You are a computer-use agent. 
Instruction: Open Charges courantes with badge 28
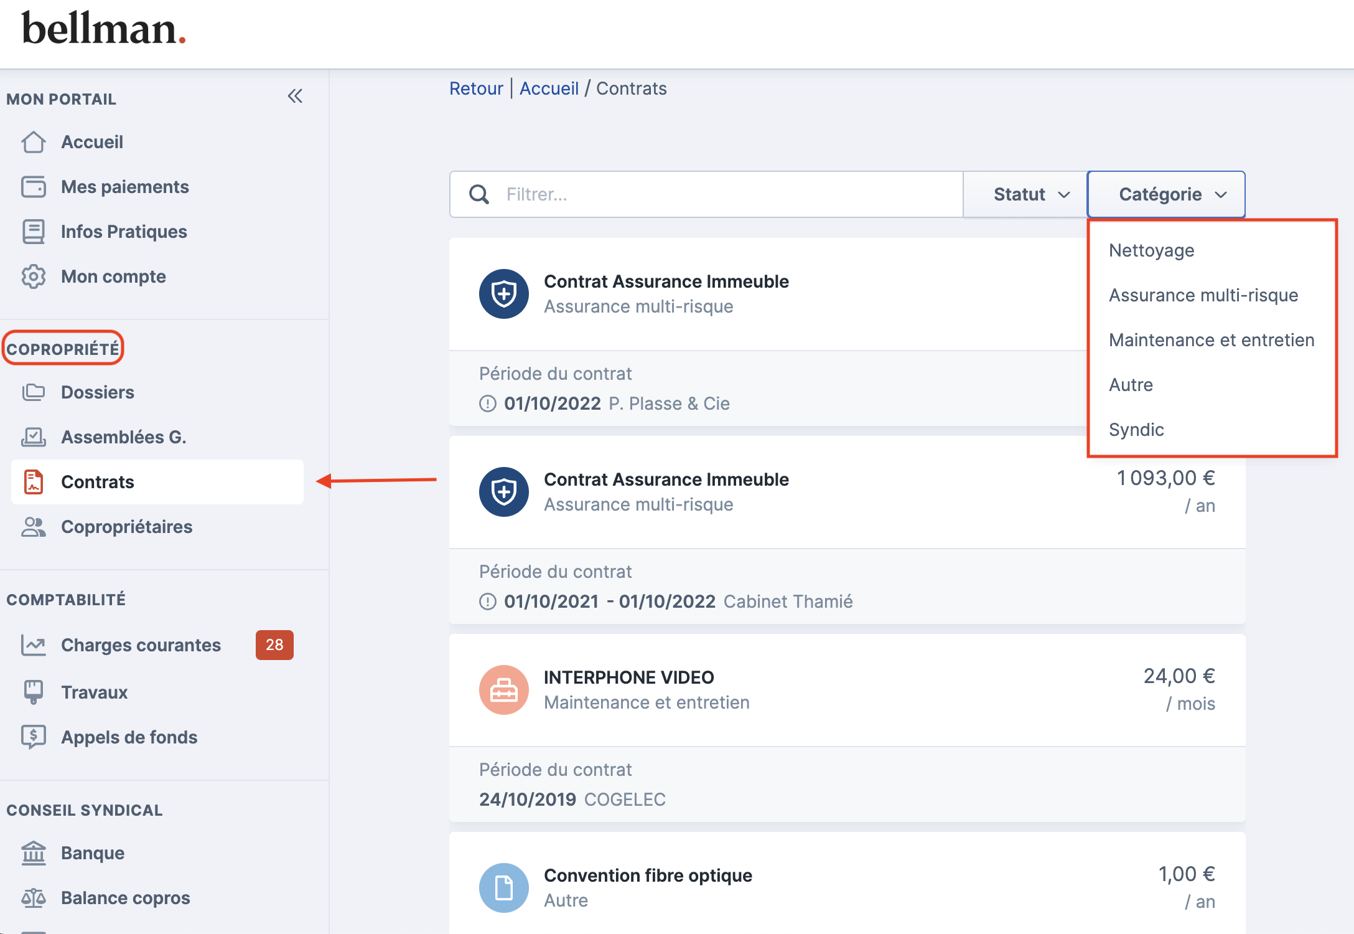pos(141,645)
